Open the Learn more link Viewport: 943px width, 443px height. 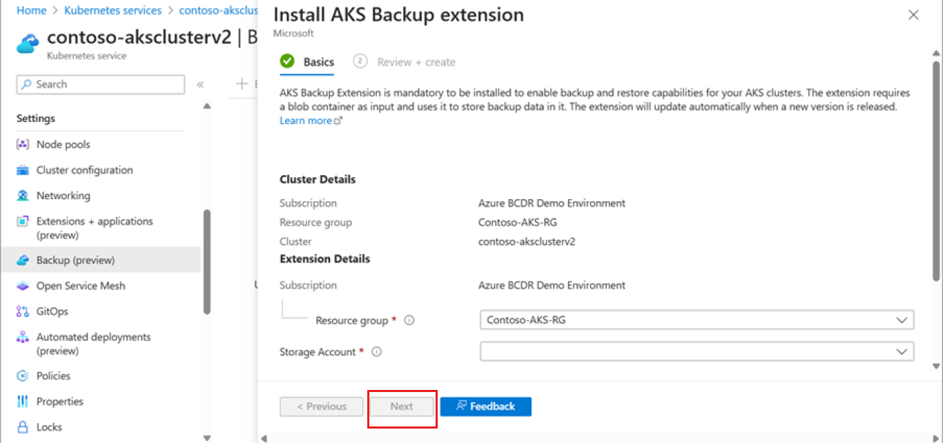[306, 120]
